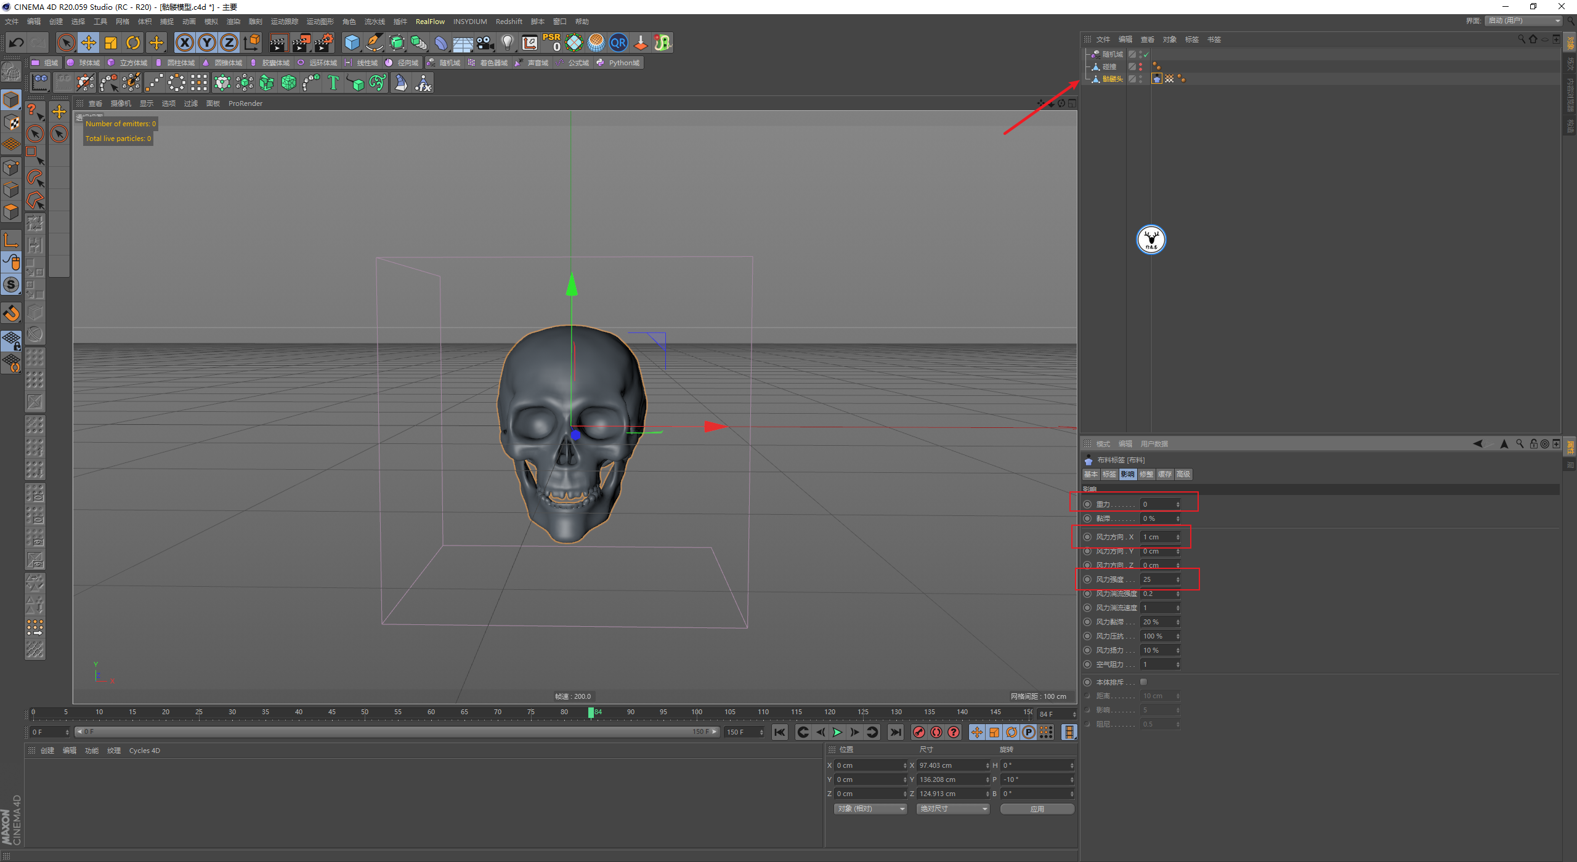Viewport: 1577px width, 862px height.
Task: Activate the Rotate tool icon
Action: click(x=133, y=42)
